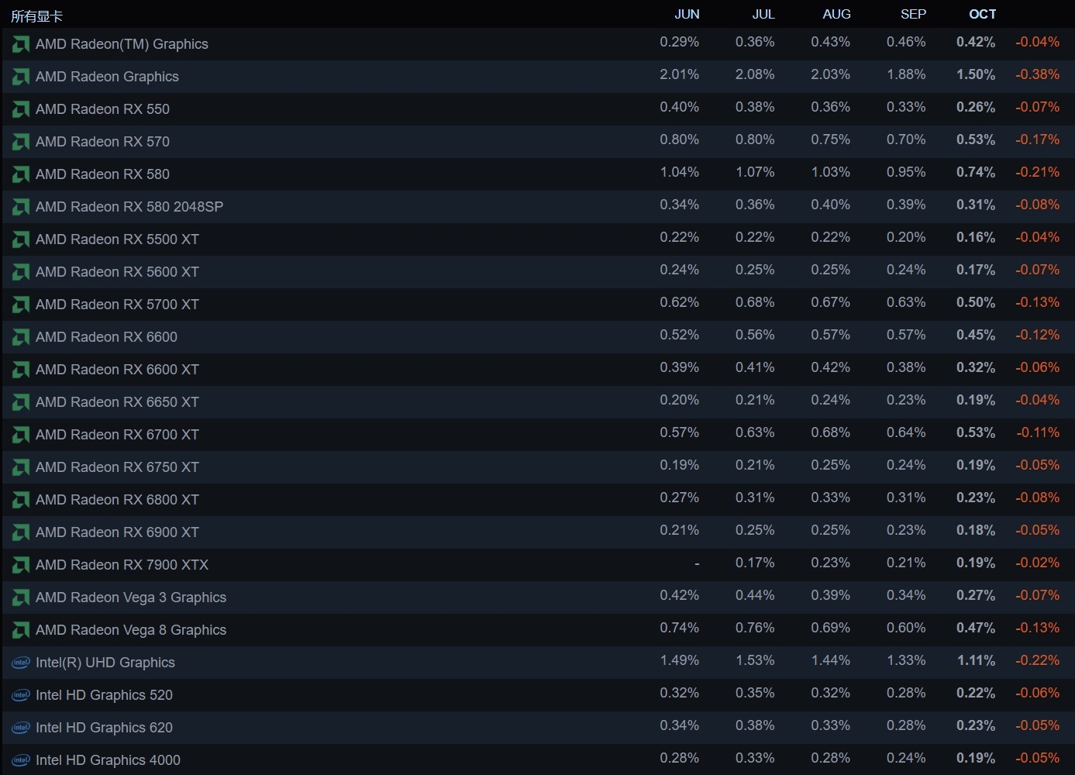The image size is (1075, 775).
Task: Click the AMD logo for RX 7900 XTX
Action: 21,565
